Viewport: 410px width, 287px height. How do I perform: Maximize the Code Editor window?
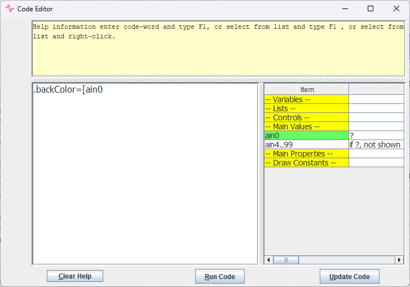(x=371, y=8)
